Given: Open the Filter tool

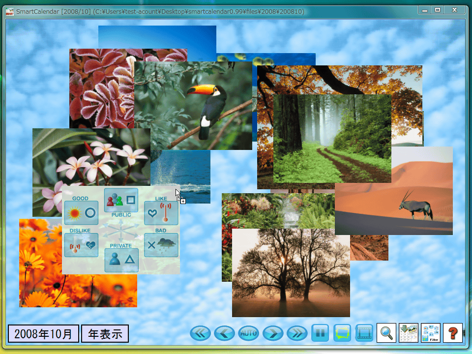Looking at the screenshot, I should coord(431,333).
